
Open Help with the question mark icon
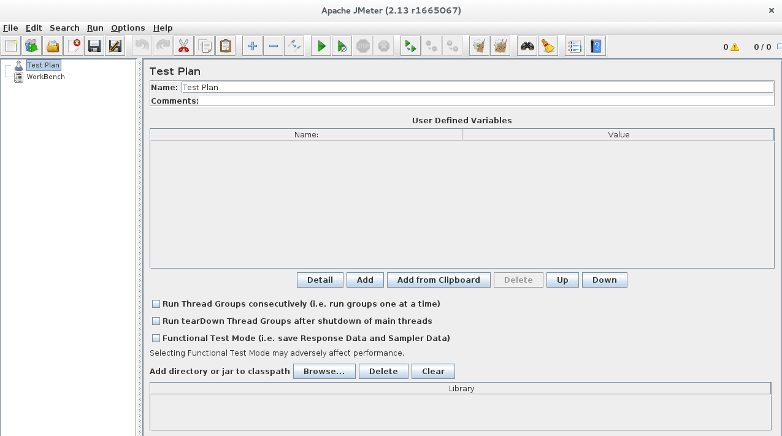(596, 46)
